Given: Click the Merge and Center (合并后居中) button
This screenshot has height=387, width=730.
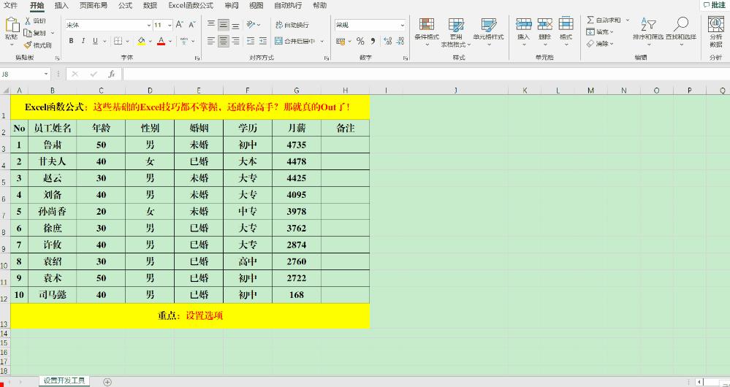Looking at the screenshot, I should pos(295,41).
